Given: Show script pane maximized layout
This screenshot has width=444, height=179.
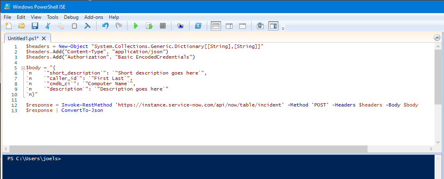Looking at the screenshot, I should pyautogui.click(x=243, y=26).
